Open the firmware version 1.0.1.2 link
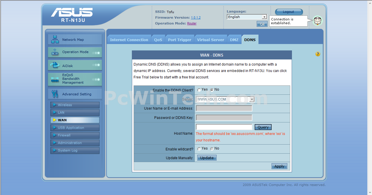Screen dimensions: 372x195 click(x=196, y=17)
